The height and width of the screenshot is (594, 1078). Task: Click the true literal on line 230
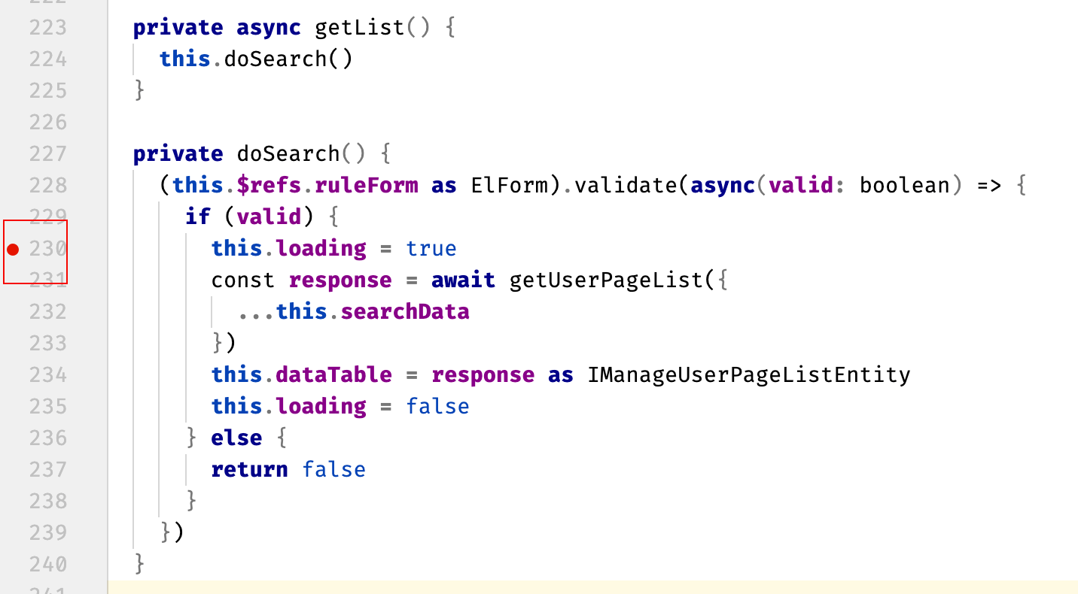tap(431, 249)
